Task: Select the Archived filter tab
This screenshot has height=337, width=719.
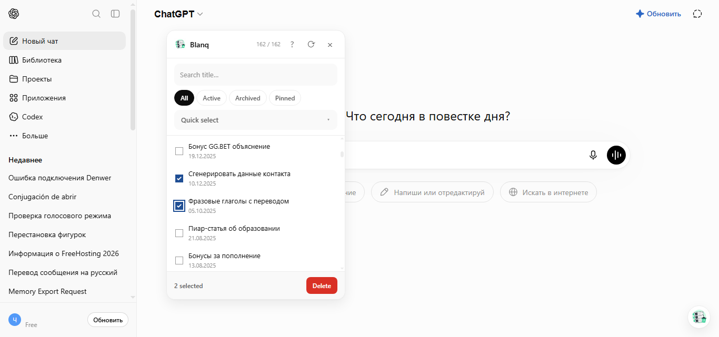Action: click(248, 98)
